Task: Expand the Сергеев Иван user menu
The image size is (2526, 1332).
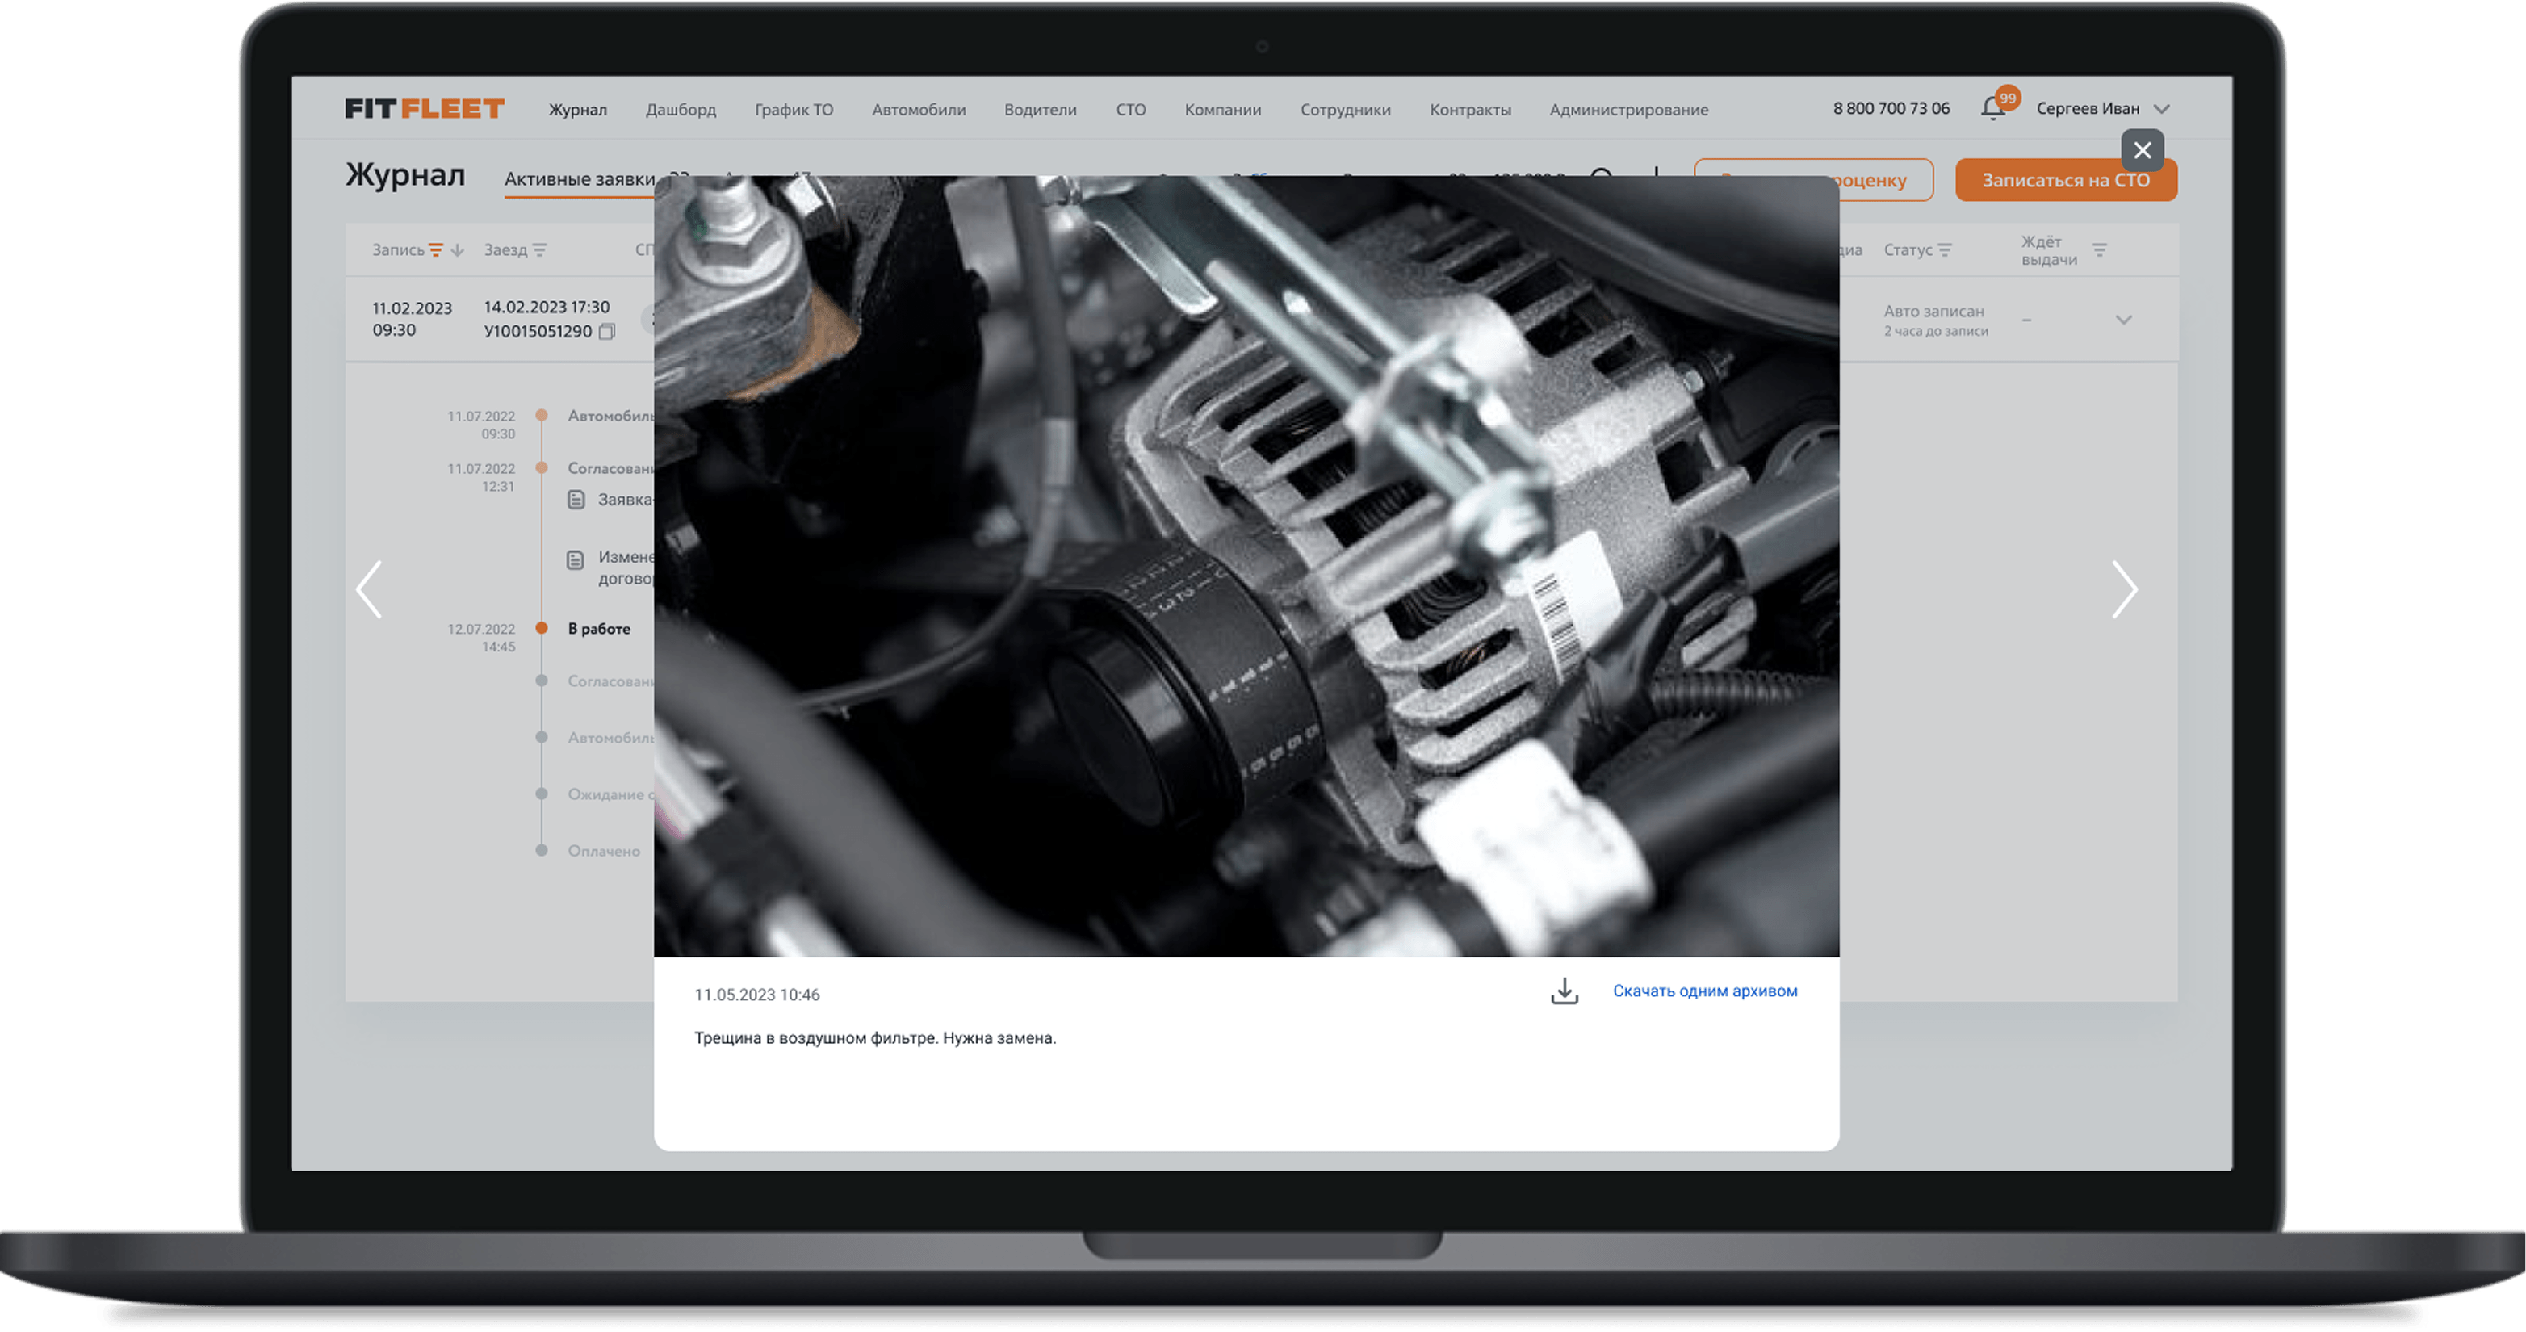Action: point(2161,109)
